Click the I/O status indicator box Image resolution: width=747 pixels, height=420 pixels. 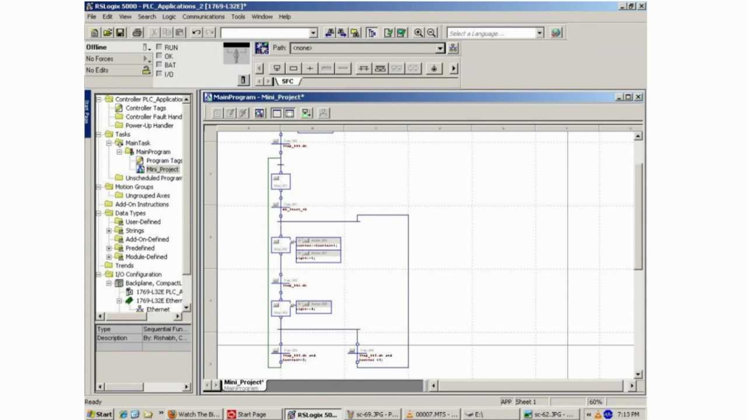[159, 74]
